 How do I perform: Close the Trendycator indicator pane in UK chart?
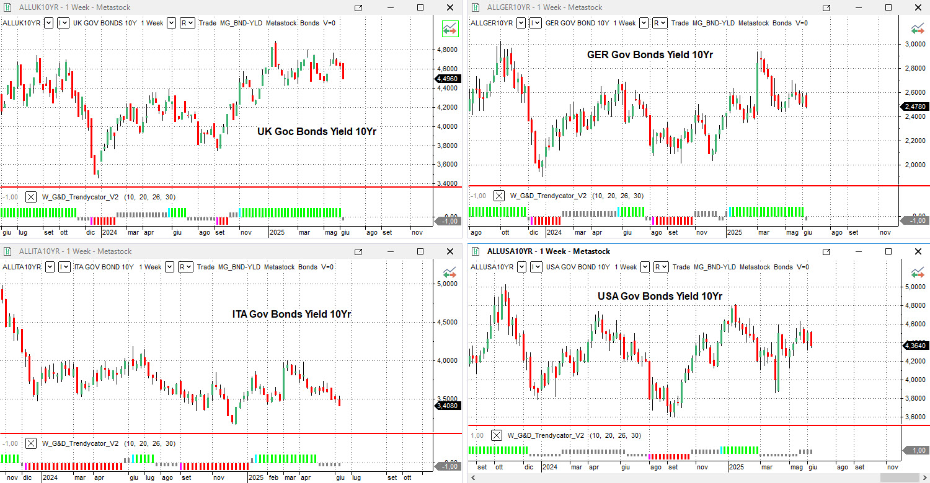point(31,197)
